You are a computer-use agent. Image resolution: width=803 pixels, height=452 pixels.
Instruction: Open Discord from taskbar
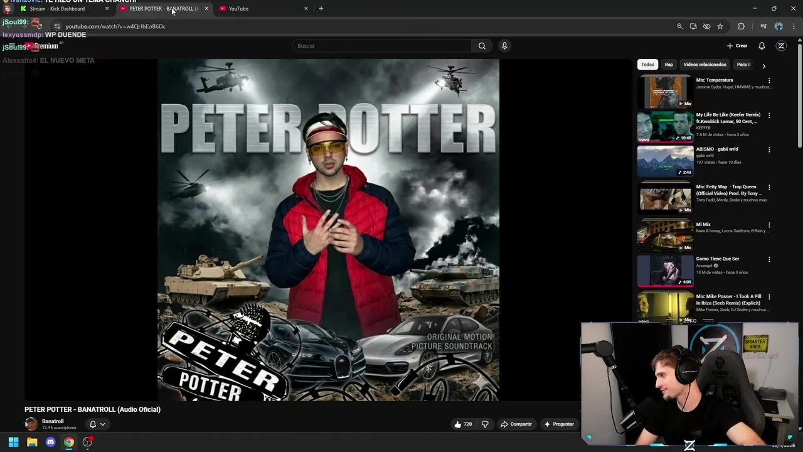click(x=50, y=442)
